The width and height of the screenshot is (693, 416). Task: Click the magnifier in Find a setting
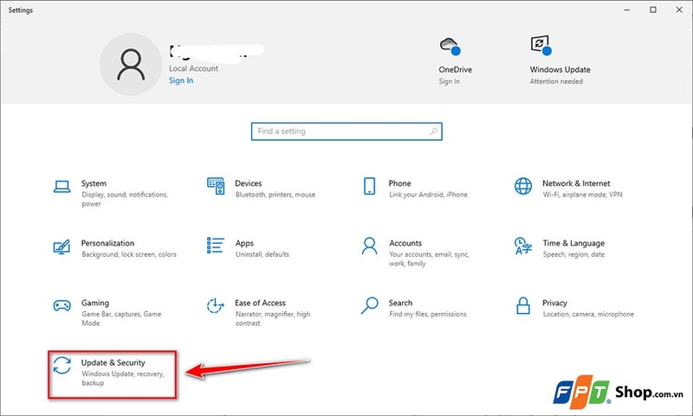click(x=434, y=131)
